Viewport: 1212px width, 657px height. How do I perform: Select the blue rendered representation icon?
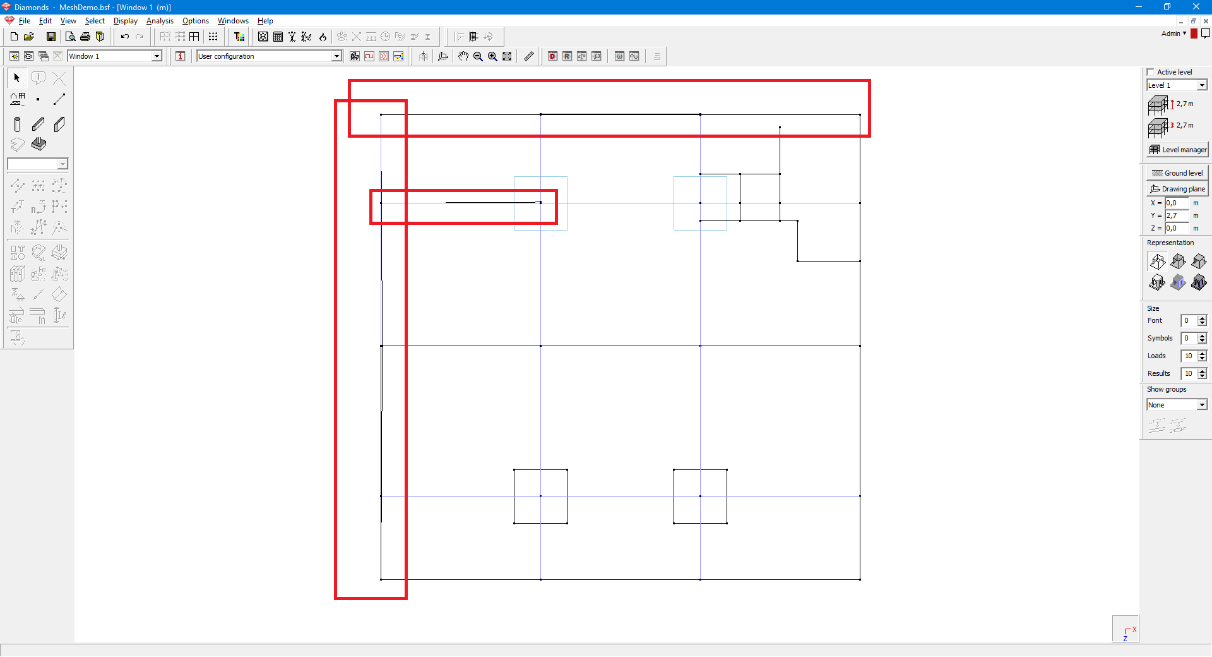(x=1178, y=282)
